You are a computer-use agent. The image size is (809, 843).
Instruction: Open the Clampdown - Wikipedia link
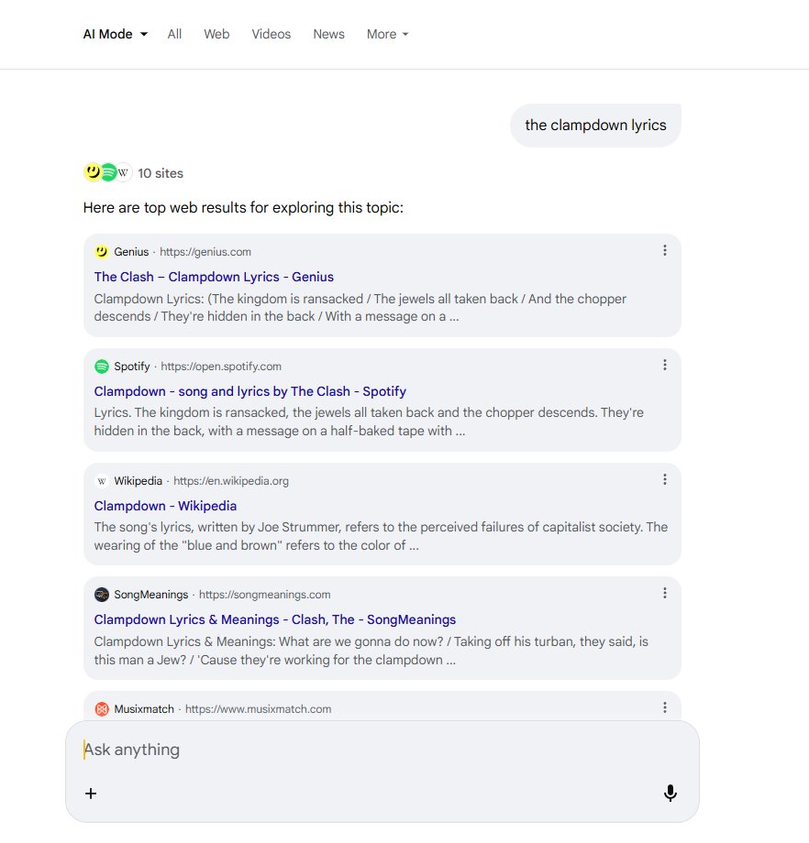click(x=165, y=506)
